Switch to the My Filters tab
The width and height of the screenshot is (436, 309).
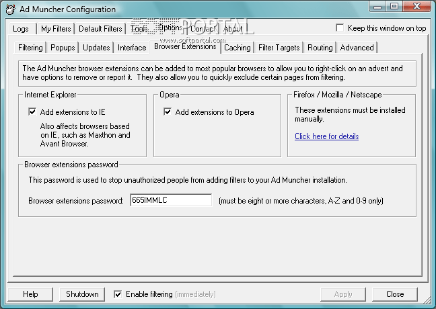pos(56,29)
